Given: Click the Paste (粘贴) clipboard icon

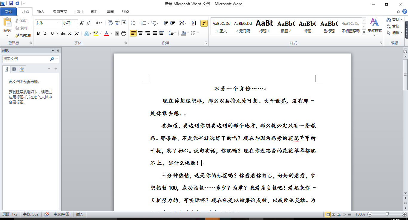Looking at the screenshot, I should [x=7, y=22].
